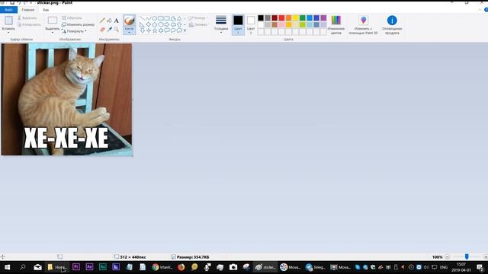Select the Eraser tool
Image resolution: width=488 pixels, height=274 pixels.
[102, 30]
